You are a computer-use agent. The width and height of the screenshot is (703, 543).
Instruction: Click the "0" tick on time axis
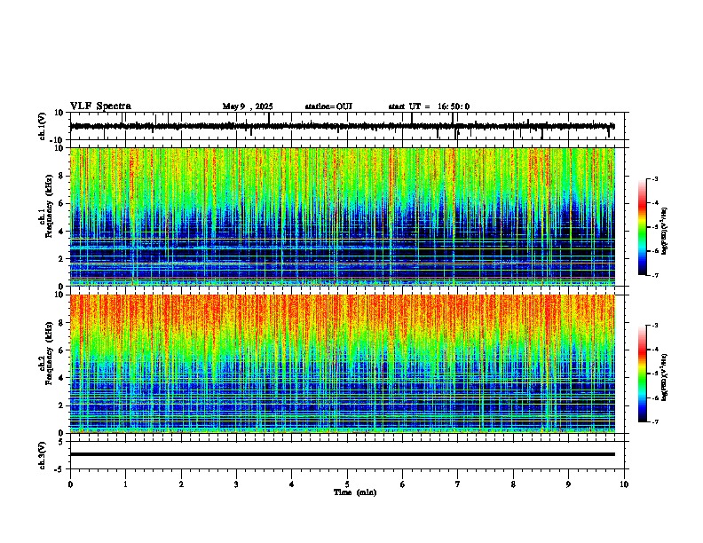(x=70, y=484)
